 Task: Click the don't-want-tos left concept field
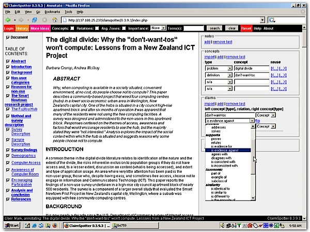coord(230,115)
